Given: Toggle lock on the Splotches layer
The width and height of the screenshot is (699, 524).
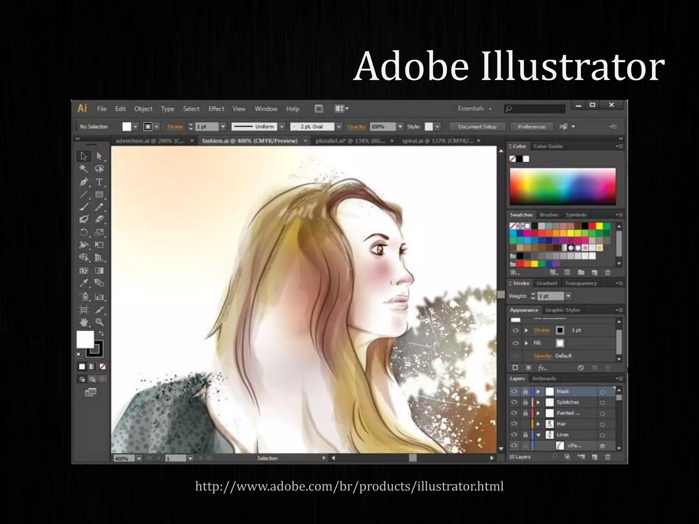Looking at the screenshot, I should point(526,403).
